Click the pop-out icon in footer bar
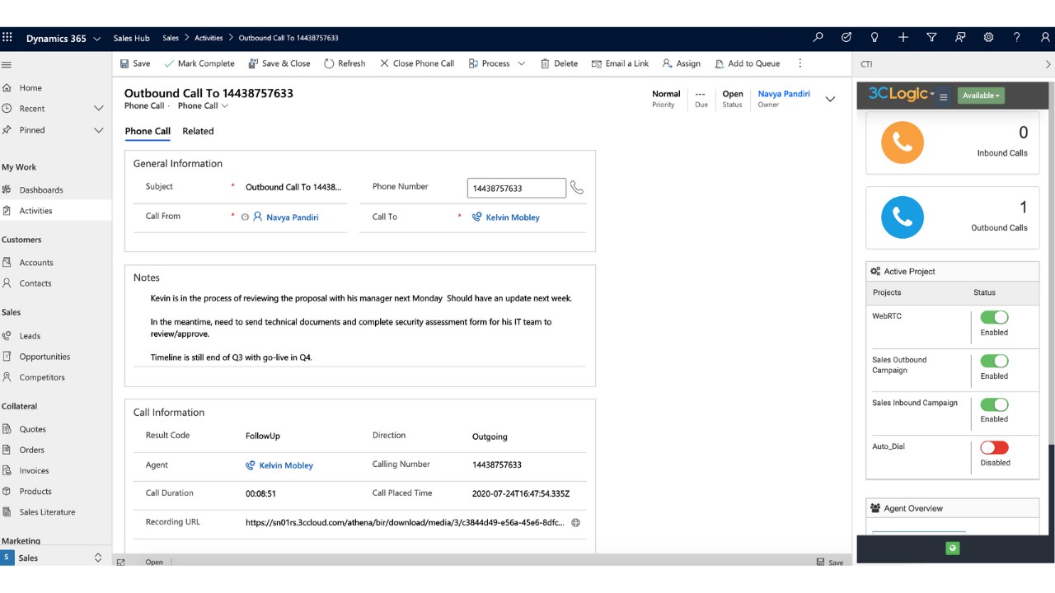 point(120,563)
